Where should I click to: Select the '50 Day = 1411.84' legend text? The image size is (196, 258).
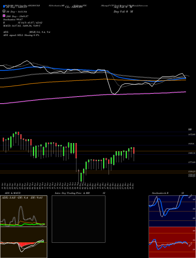click(x=16, y=12)
